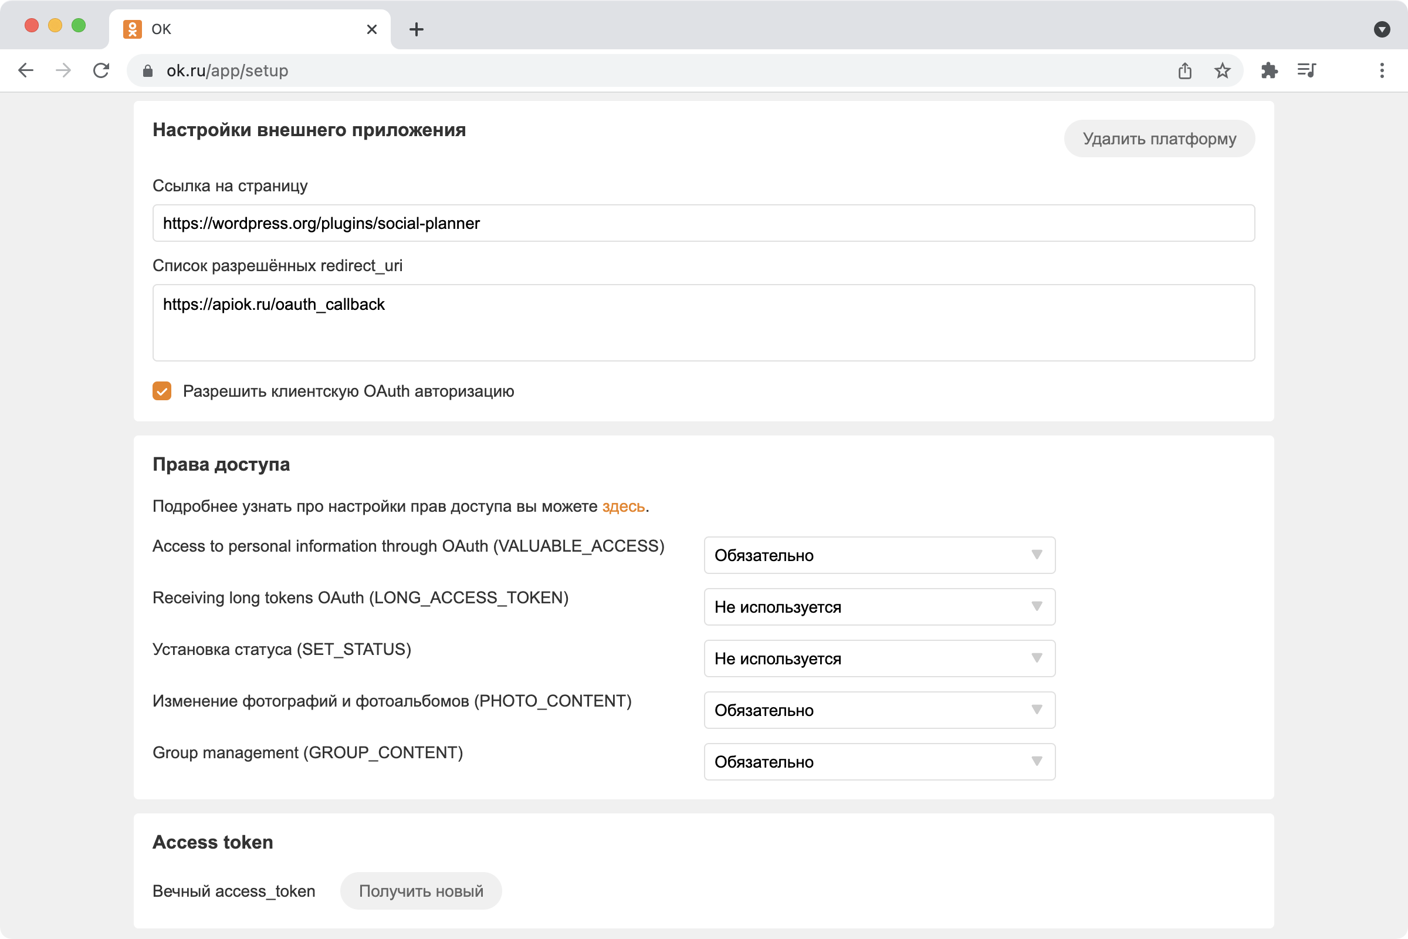Bookmark this page with the star icon

coord(1222,70)
